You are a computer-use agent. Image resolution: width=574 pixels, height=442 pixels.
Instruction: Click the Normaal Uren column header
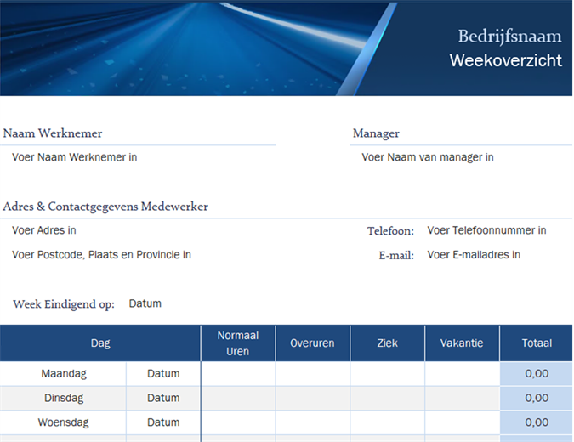tap(238, 343)
